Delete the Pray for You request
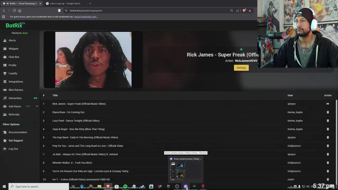Image resolution: width=338 pixels, height=190 pixels. click(x=328, y=146)
